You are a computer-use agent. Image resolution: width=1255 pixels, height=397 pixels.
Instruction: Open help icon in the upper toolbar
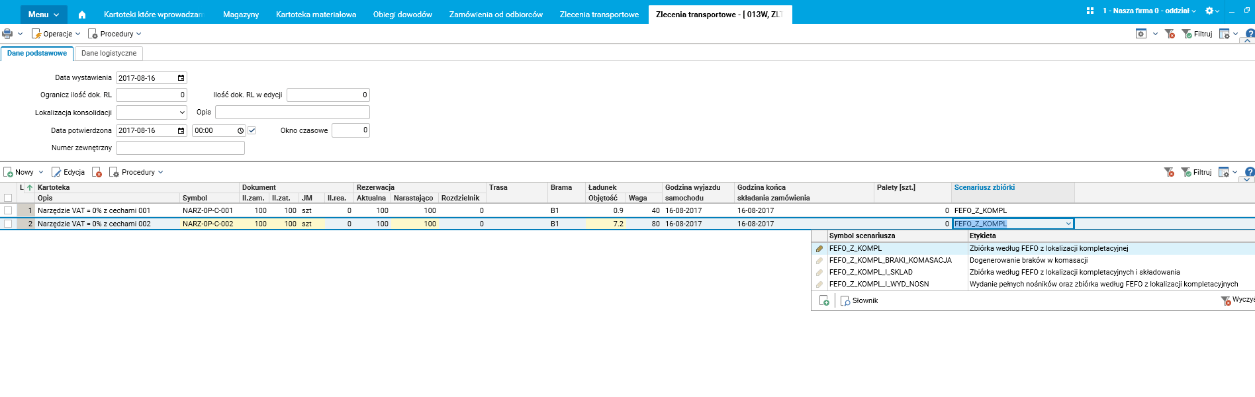pyautogui.click(x=1250, y=33)
